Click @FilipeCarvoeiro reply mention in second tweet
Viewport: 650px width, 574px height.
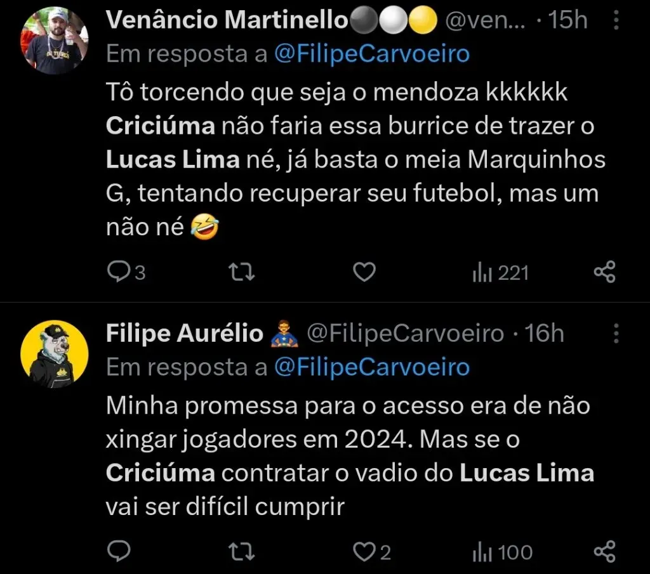[371, 367]
